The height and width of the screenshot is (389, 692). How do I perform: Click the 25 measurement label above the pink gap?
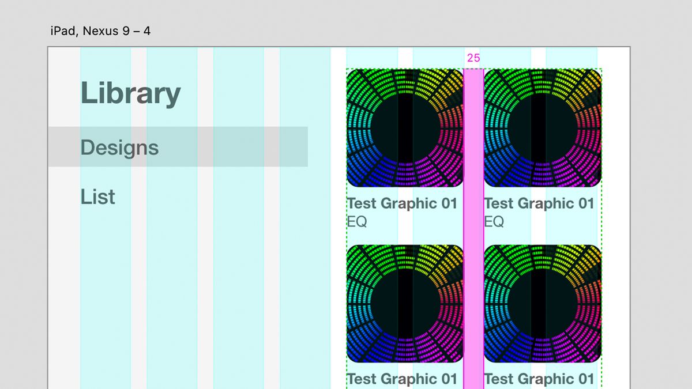coord(474,58)
